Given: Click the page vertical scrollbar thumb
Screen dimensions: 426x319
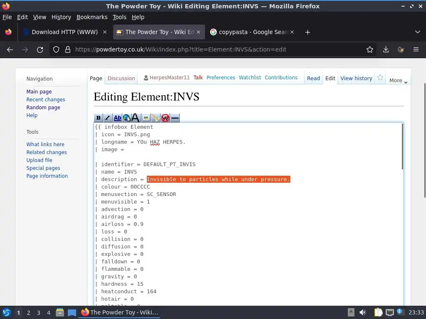Looking at the screenshot, I should coord(425,140).
